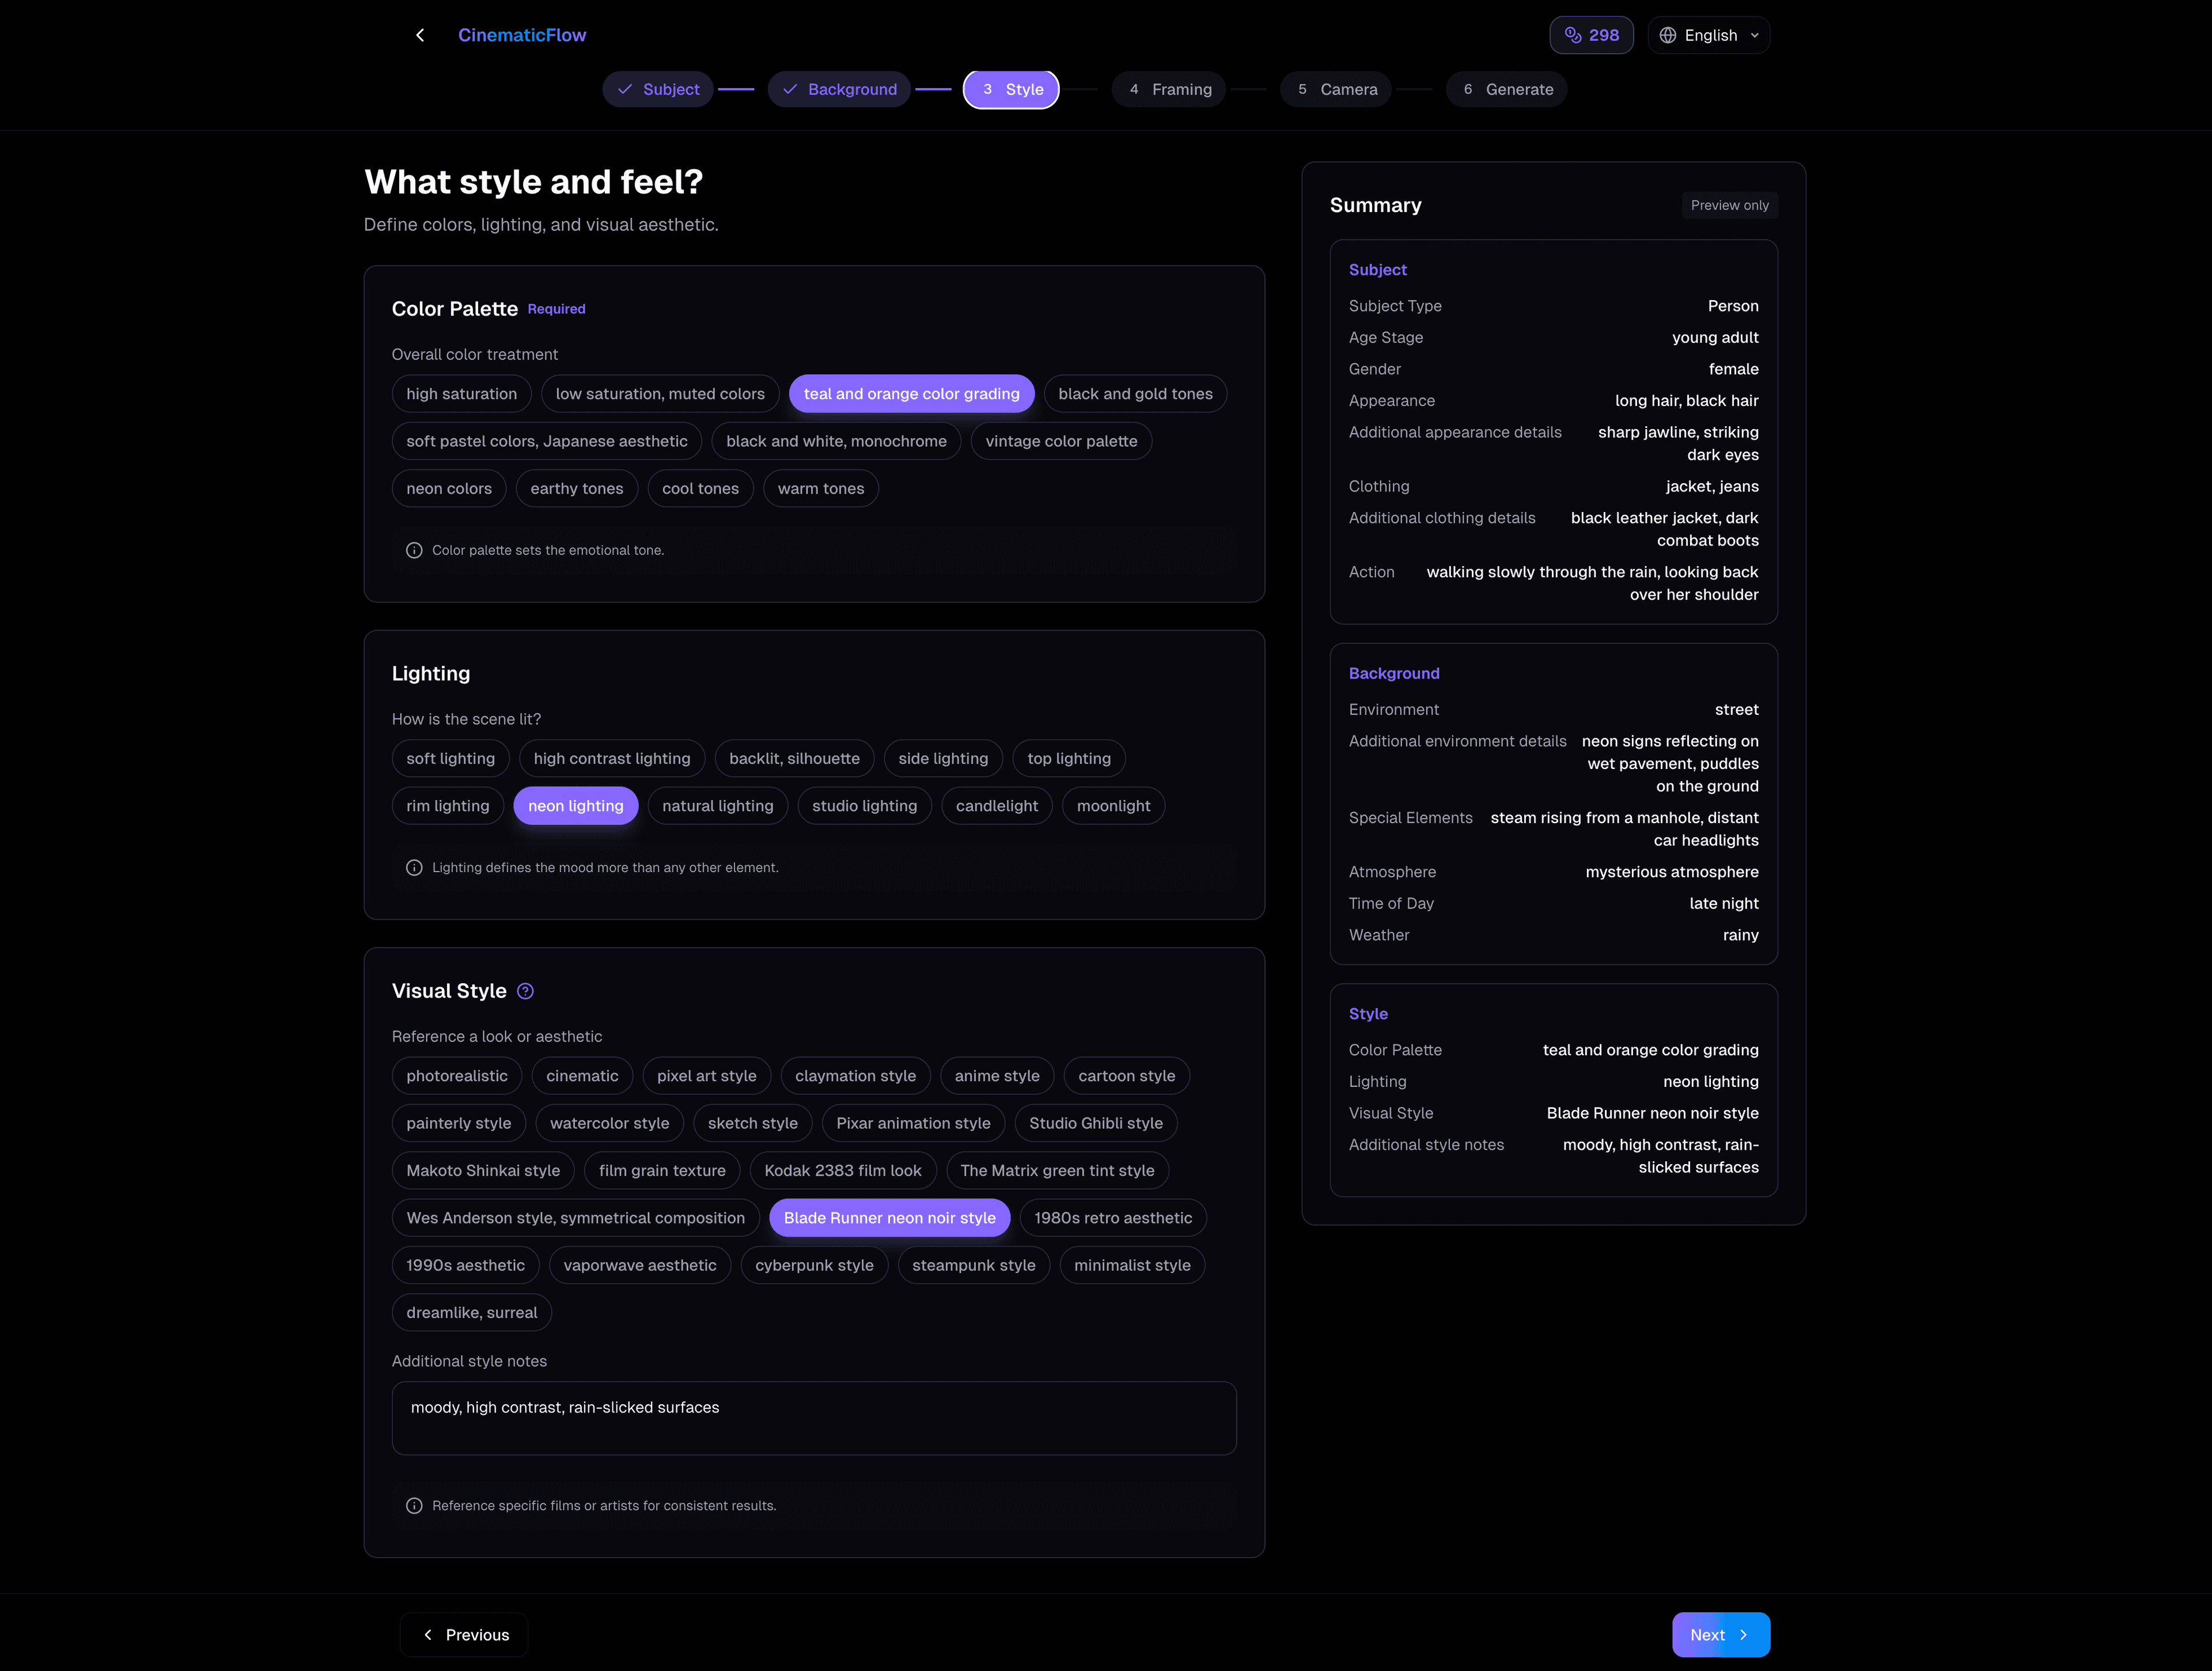2212x1671 pixels.
Task: Click the info icon in the Lighting section
Action: point(414,867)
